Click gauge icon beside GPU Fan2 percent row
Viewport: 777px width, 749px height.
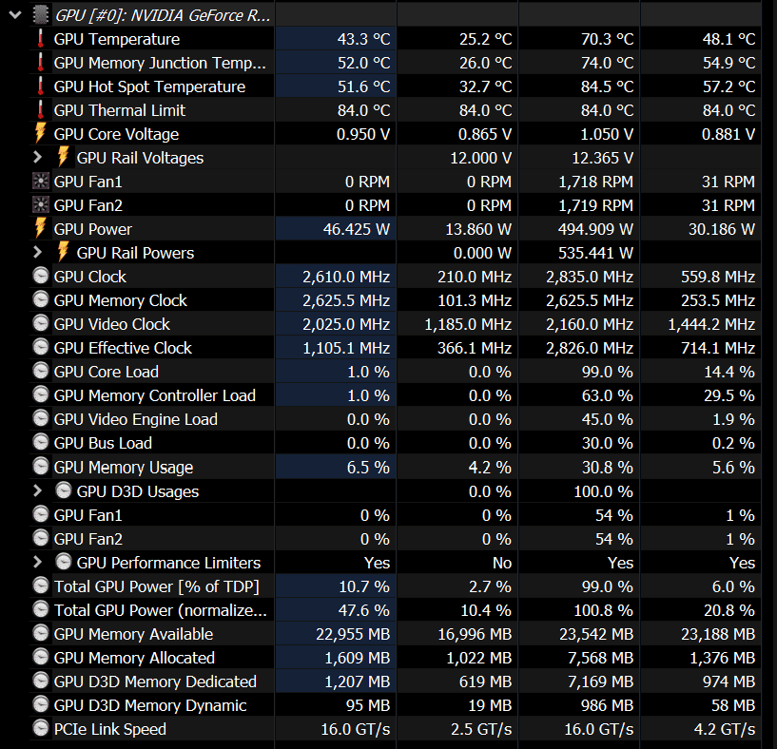point(41,538)
